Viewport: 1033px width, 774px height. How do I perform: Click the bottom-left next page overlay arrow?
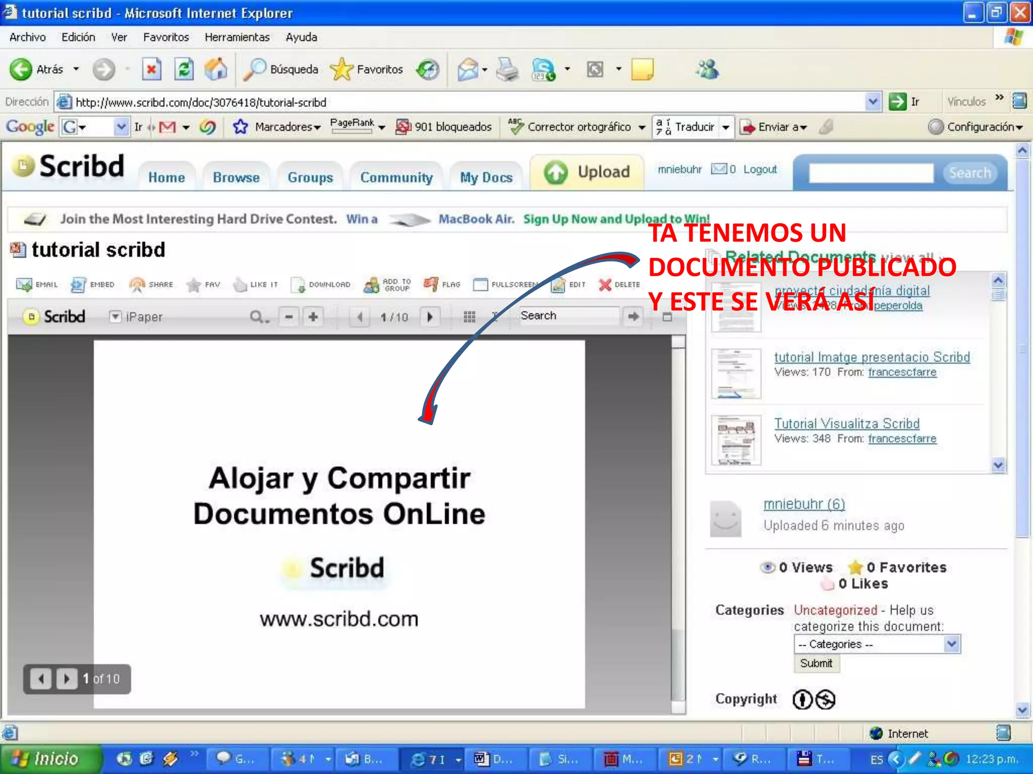pos(67,679)
